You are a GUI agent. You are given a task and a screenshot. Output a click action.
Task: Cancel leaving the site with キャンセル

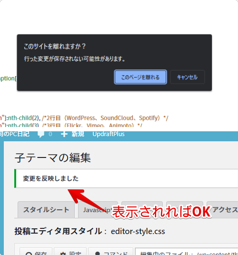187,77
